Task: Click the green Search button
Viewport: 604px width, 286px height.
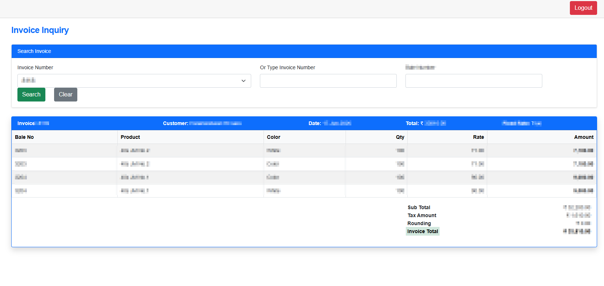Action: tap(31, 95)
